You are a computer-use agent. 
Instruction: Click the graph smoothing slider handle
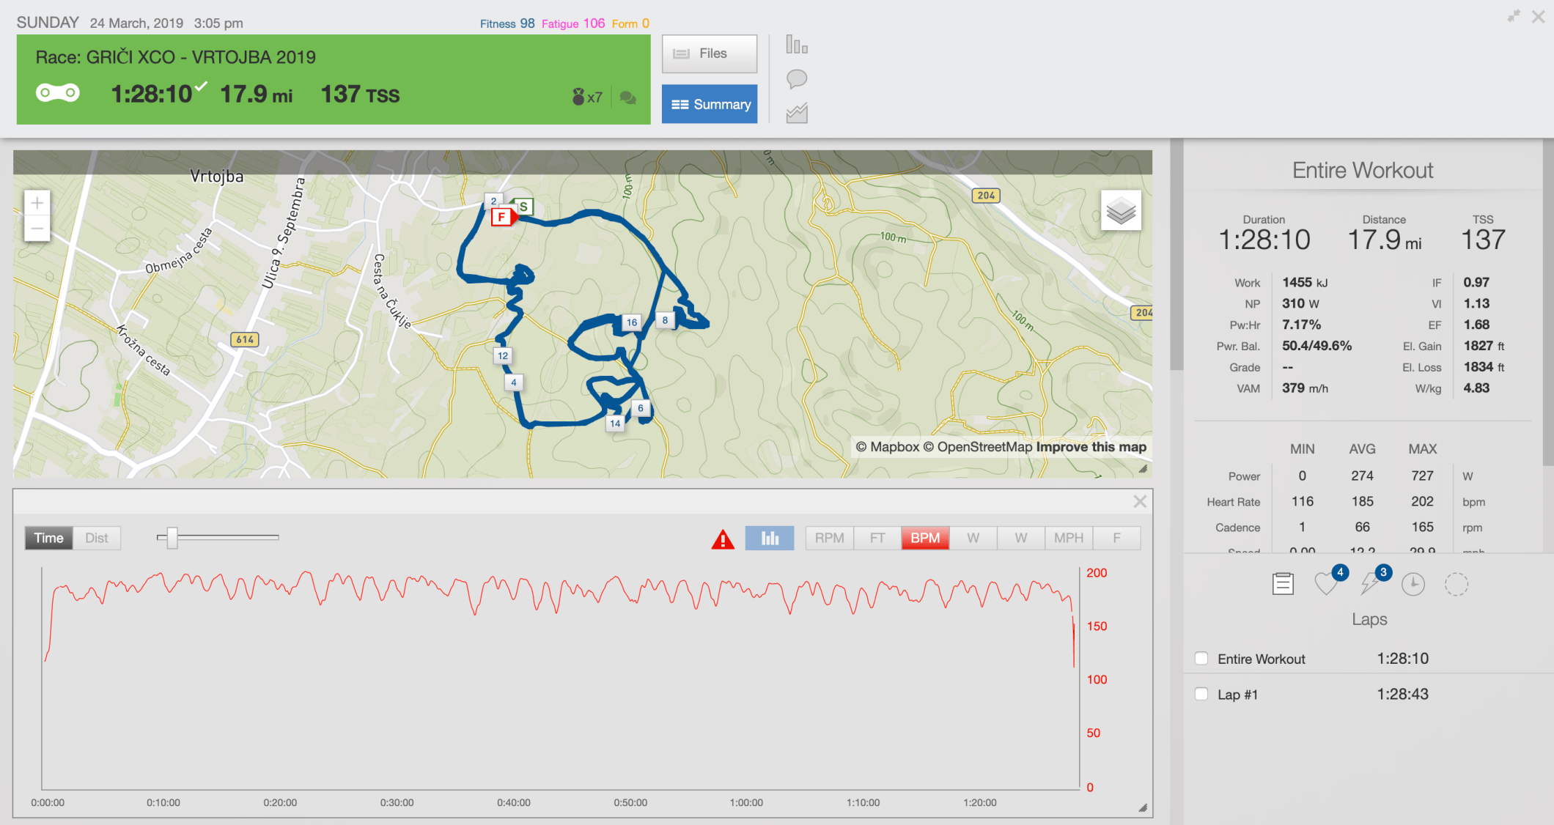click(172, 538)
